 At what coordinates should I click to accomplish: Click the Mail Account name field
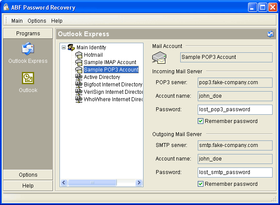(226, 57)
